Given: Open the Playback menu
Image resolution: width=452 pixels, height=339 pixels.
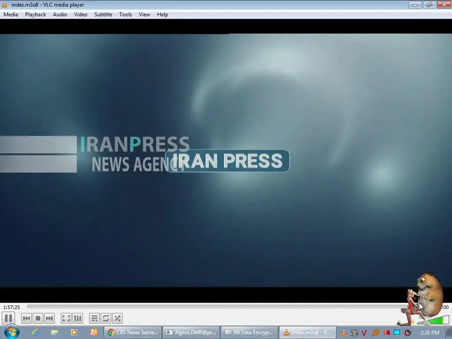Looking at the screenshot, I should click(x=35, y=15).
